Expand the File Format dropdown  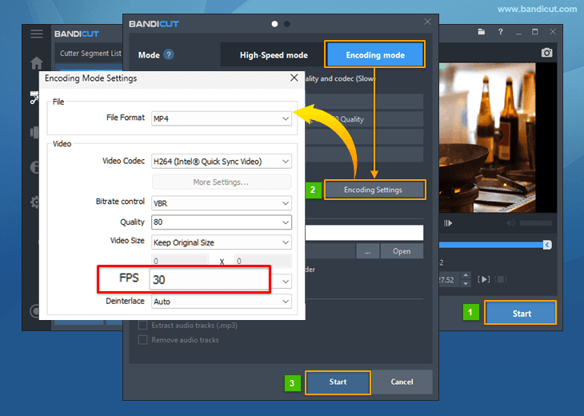pyautogui.click(x=221, y=118)
